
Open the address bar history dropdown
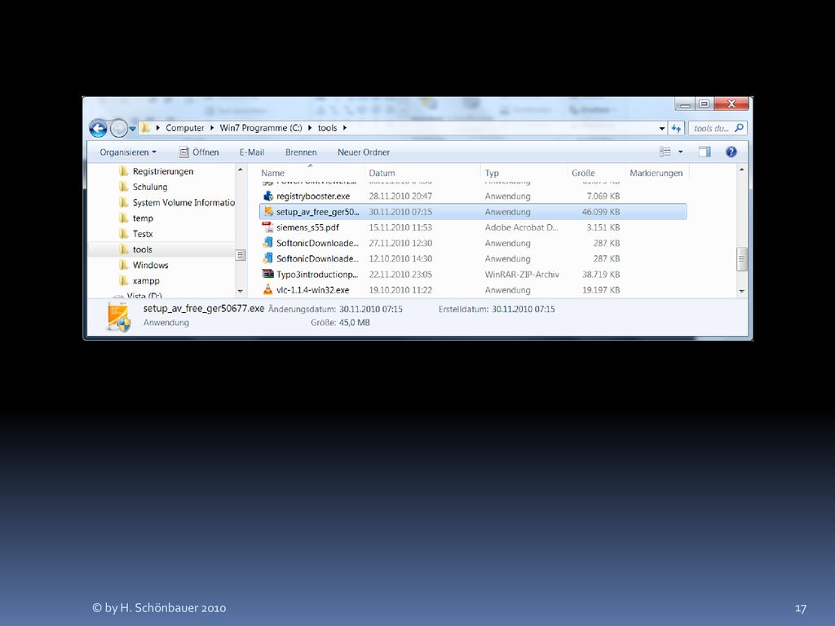coord(662,128)
